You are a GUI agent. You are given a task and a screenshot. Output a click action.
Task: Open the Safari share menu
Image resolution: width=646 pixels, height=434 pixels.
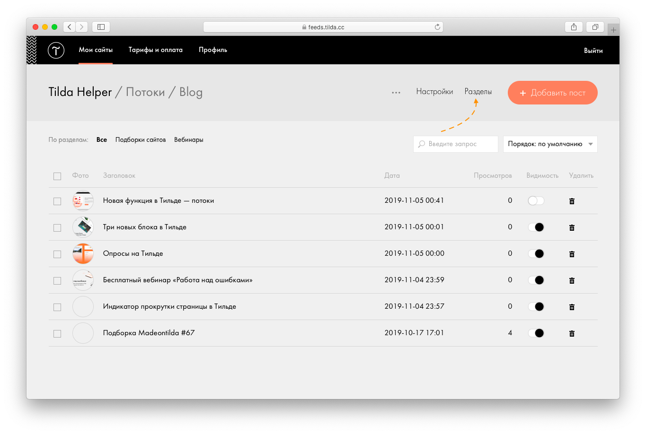tap(574, 27)
